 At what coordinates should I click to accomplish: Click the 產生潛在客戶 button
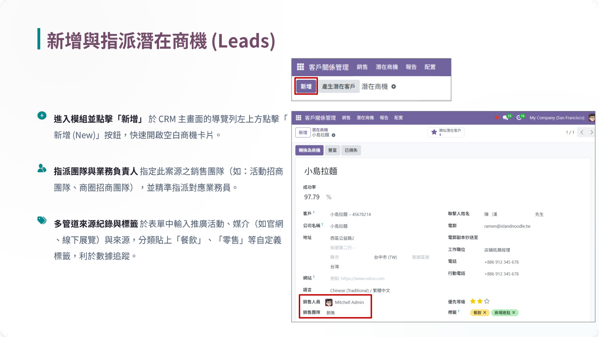(338, 86)
